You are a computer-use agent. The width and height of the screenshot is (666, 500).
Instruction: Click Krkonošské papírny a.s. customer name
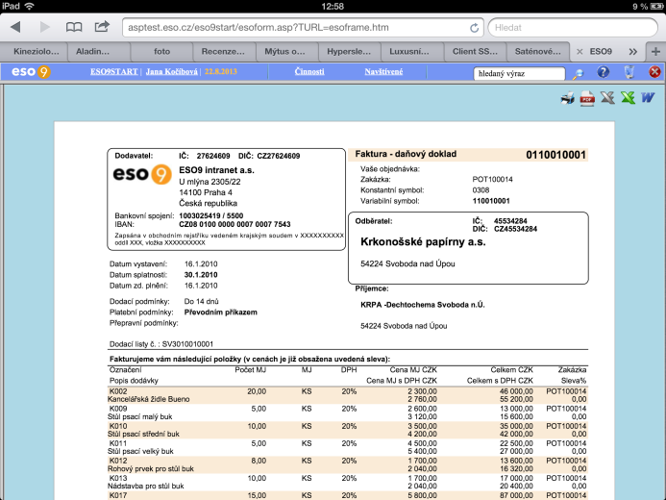423,242
